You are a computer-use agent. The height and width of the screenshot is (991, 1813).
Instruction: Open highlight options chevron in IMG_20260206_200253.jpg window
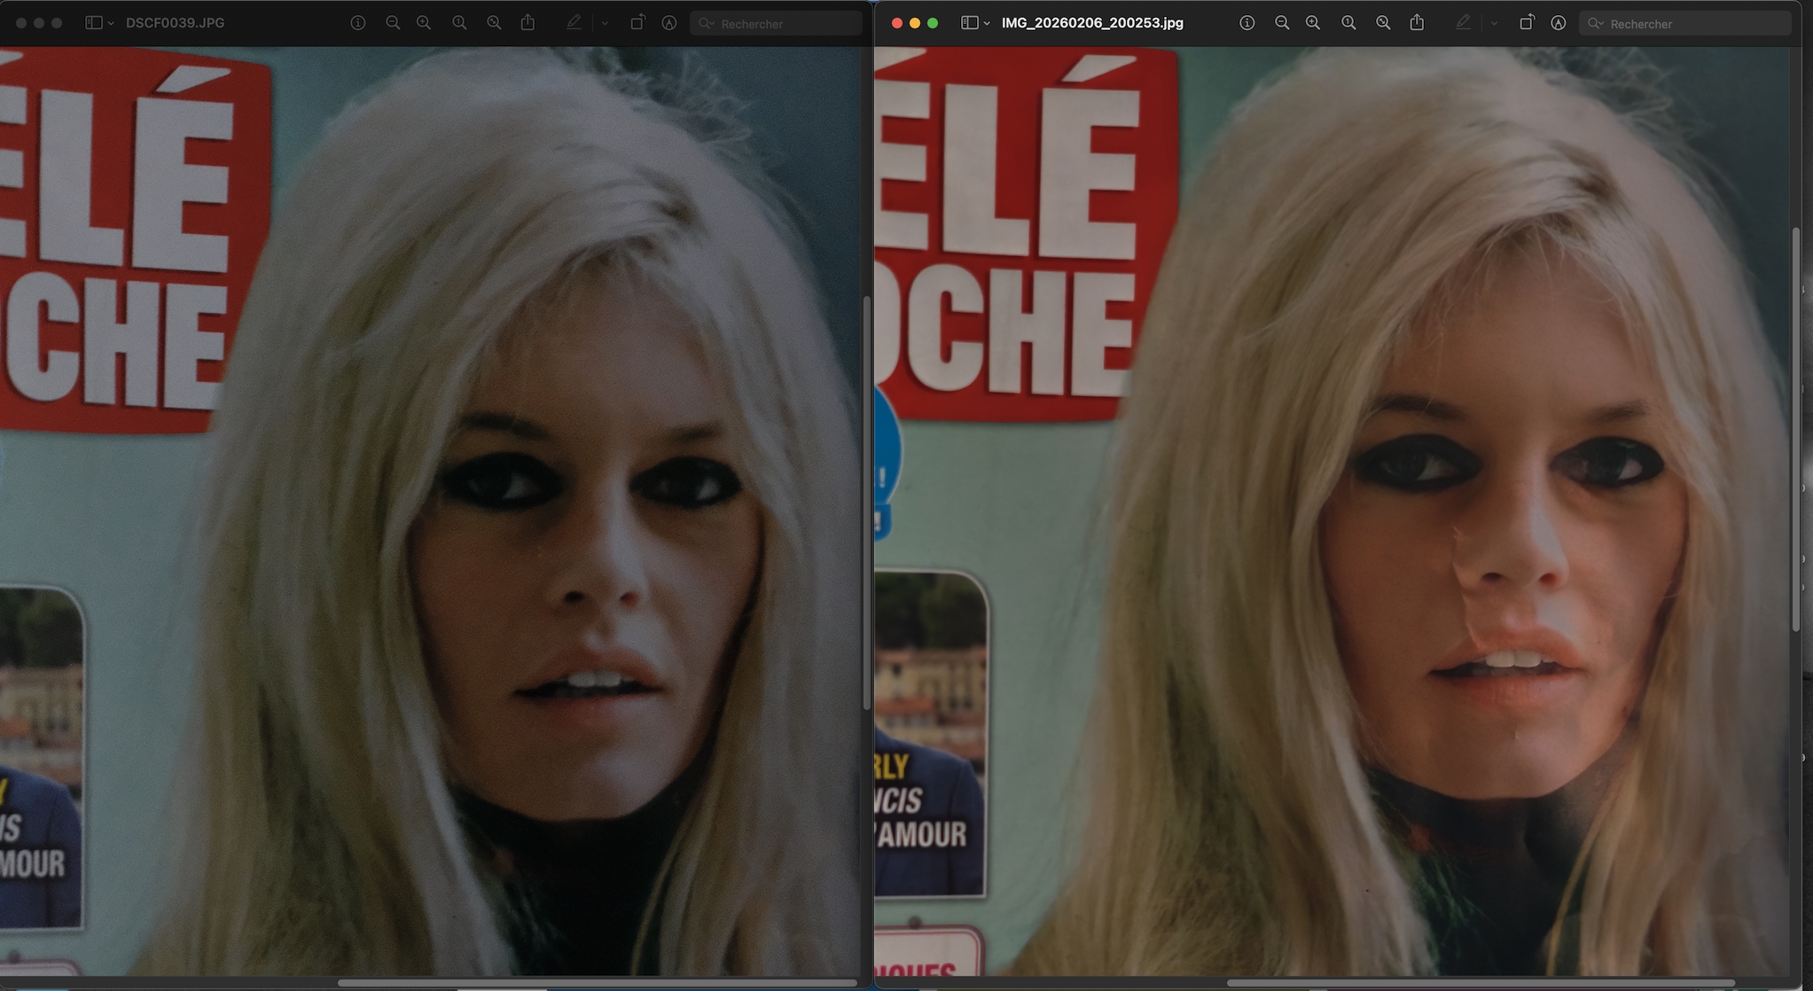pyautogui.click(x=1494, y=24)
